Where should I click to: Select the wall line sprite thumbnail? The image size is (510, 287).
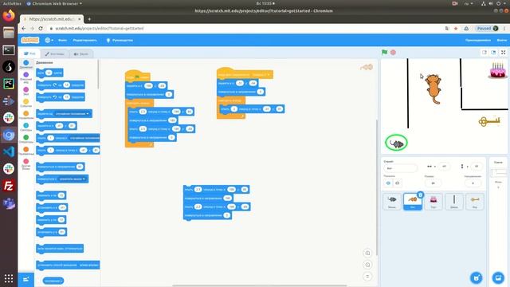[x=454, y=201]
